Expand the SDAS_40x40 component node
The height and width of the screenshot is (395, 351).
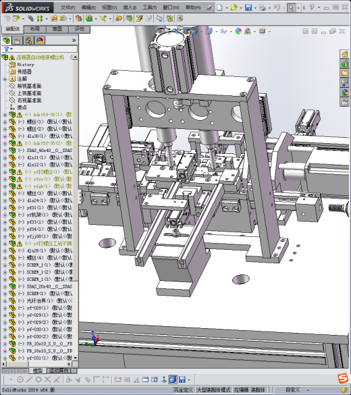click(x=5, y=151)
